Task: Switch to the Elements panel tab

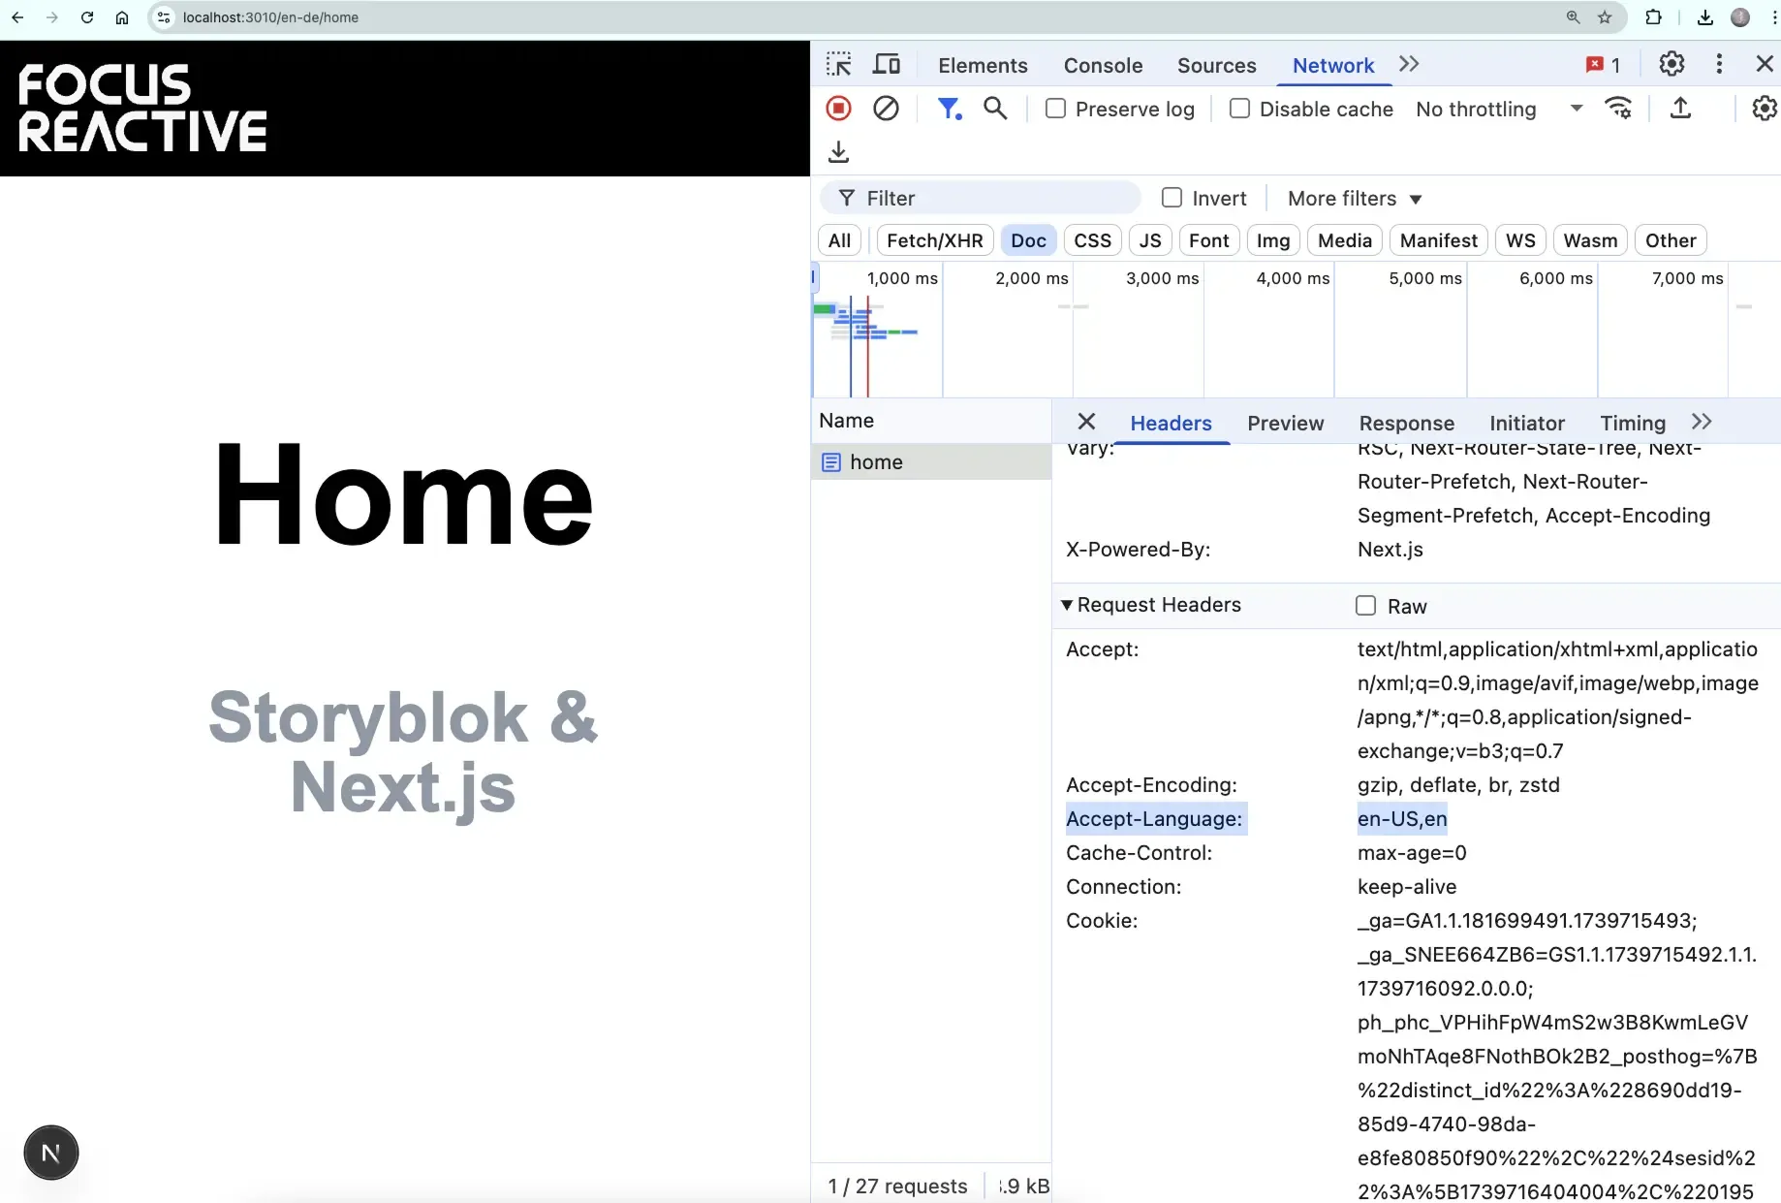Action: click(983, 65)
